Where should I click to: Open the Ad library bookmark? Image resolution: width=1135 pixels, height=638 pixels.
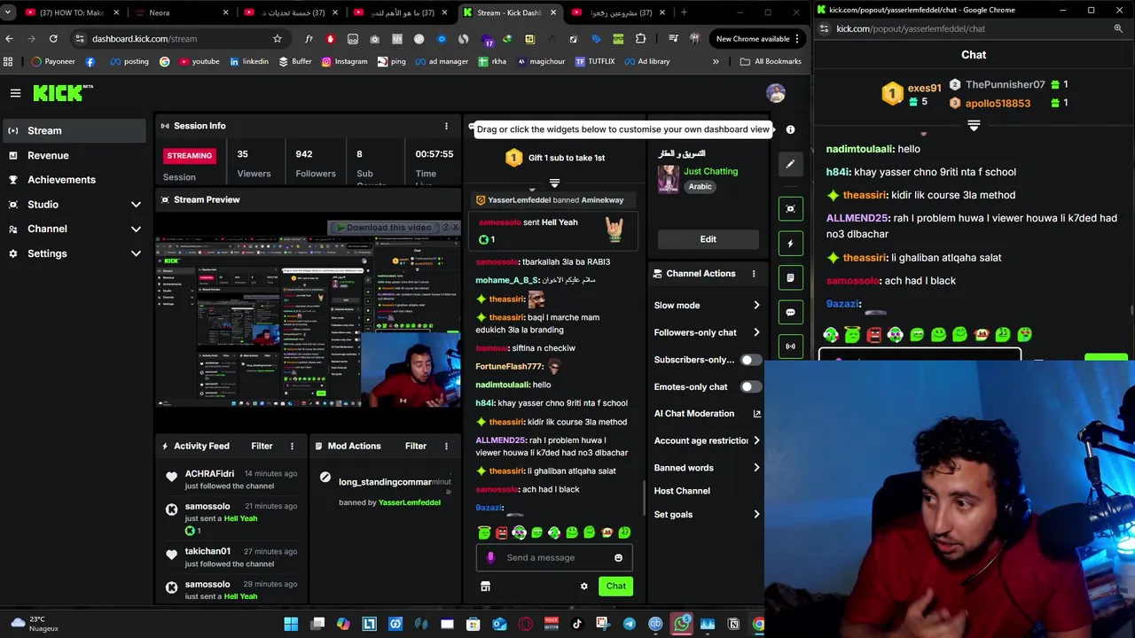click(646, 61)
